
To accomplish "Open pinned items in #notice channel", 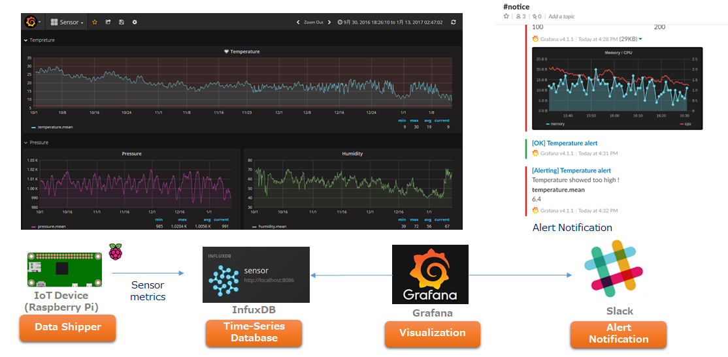I will tap(537, 16).
